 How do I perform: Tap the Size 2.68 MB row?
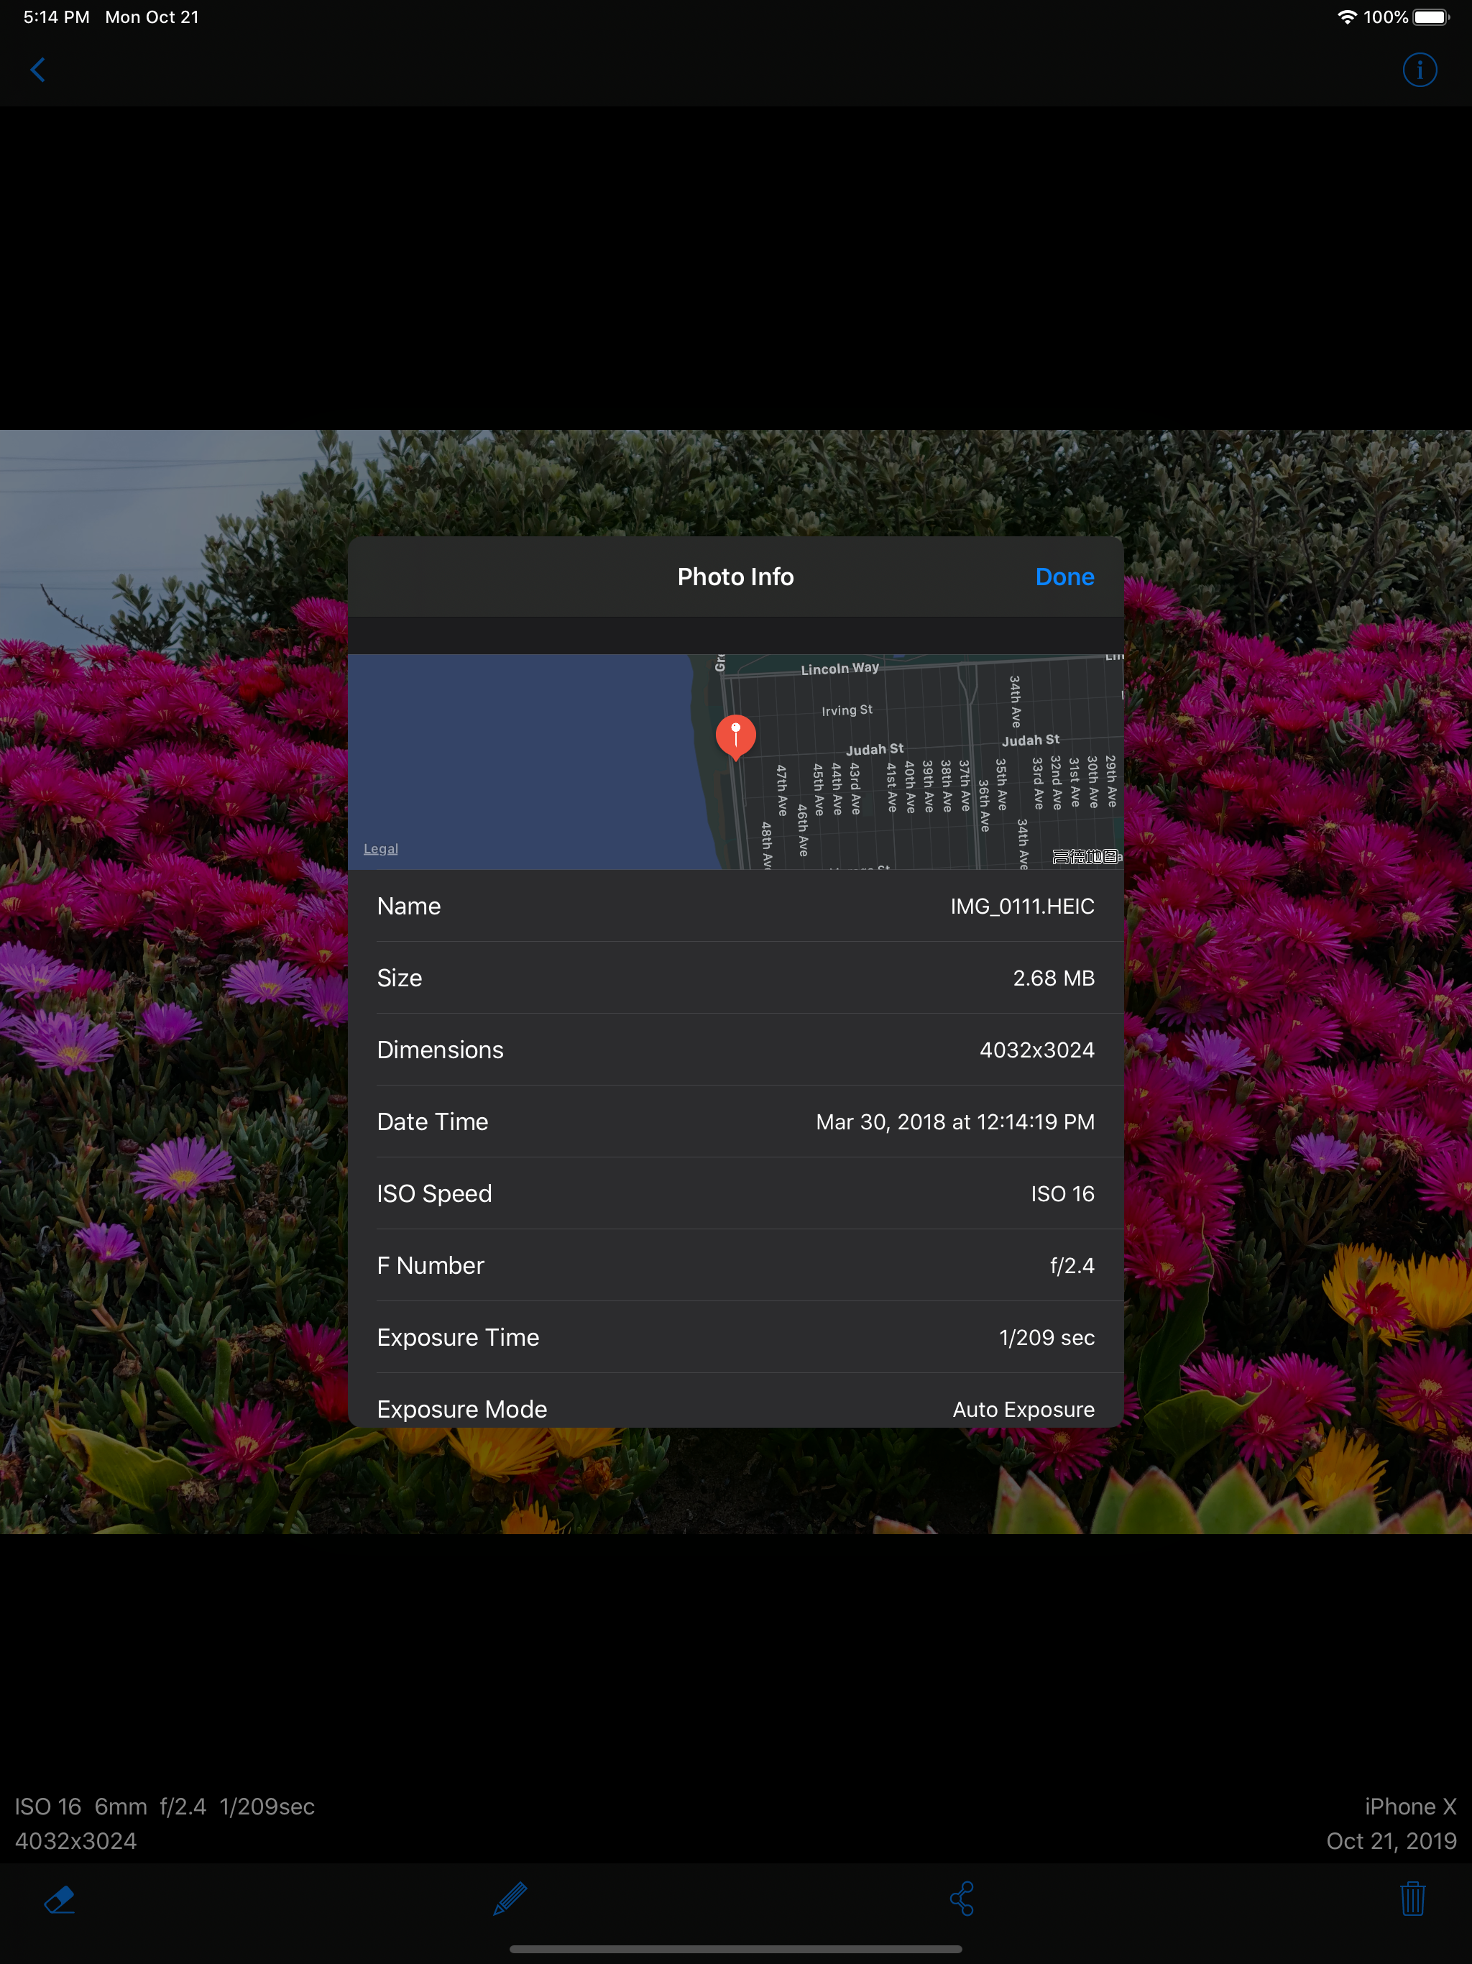tap(735, 978)
